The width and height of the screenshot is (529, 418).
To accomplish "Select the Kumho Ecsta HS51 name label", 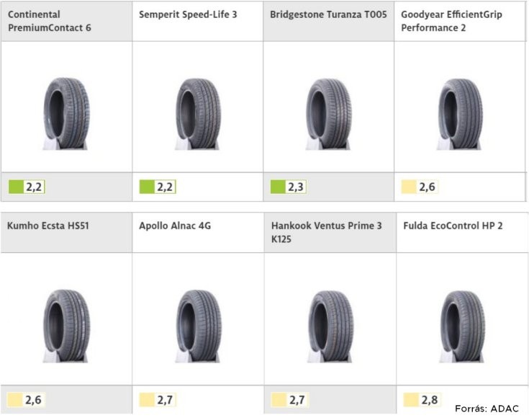I will [x=48, y=226].
